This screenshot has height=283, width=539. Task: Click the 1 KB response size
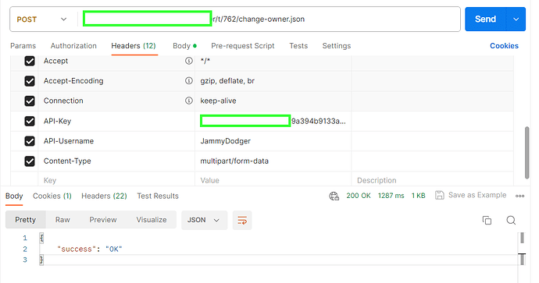click(x=419, y=196)
